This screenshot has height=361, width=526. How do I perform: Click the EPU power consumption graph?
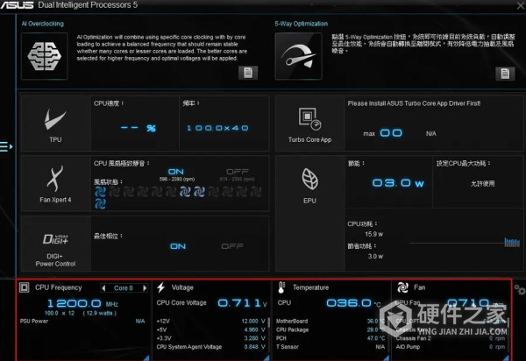tap(465, 242)
